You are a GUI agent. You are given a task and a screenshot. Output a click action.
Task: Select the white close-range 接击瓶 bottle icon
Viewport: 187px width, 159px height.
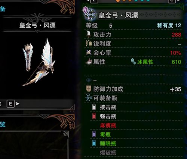tap(94, 107)
